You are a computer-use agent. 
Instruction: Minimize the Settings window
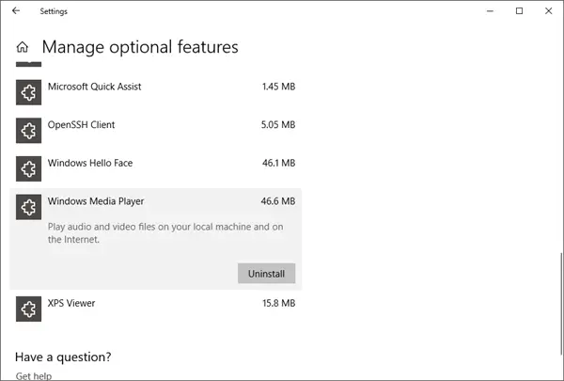[491, 11]
